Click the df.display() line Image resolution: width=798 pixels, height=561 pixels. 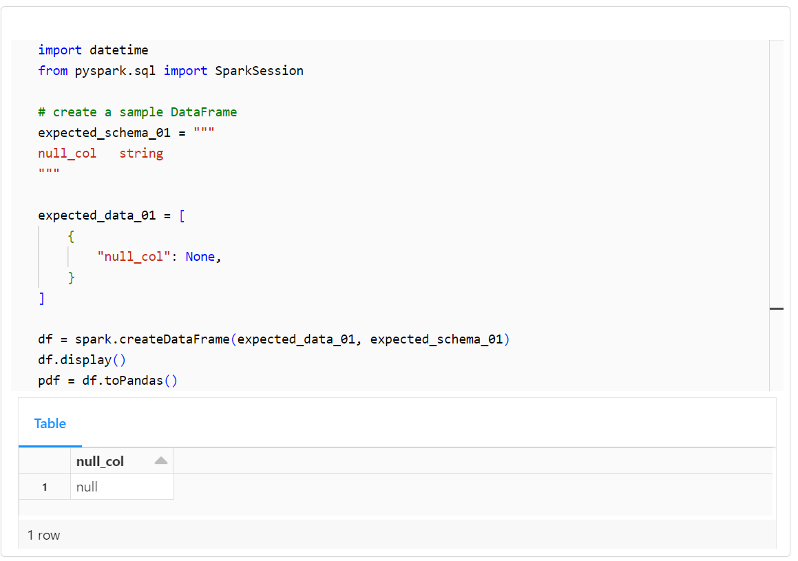coord(82,360)
